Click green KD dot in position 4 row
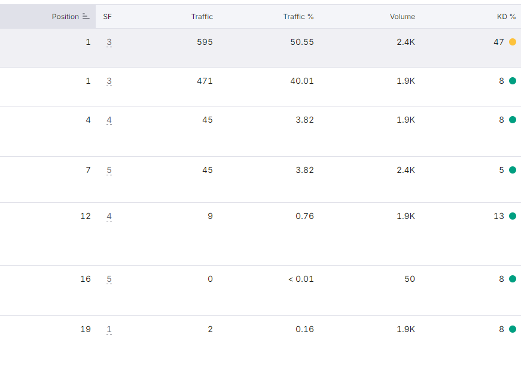Viewport: 521px width, 368px height. coord(513,120)
